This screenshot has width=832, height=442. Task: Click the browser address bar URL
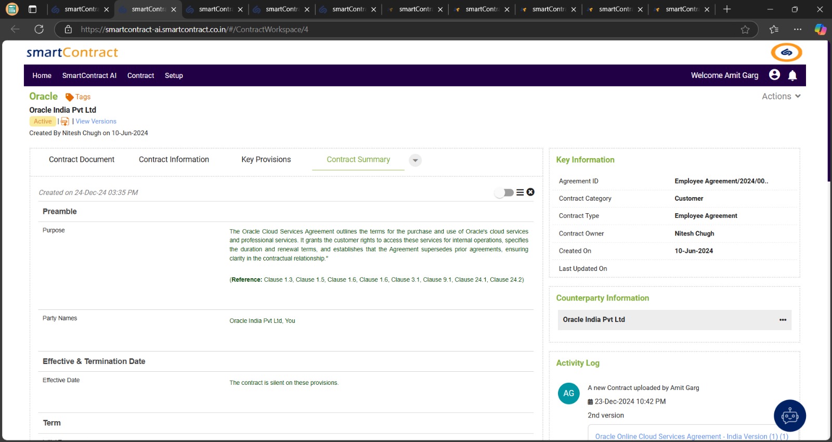click(x=194, y=29)
